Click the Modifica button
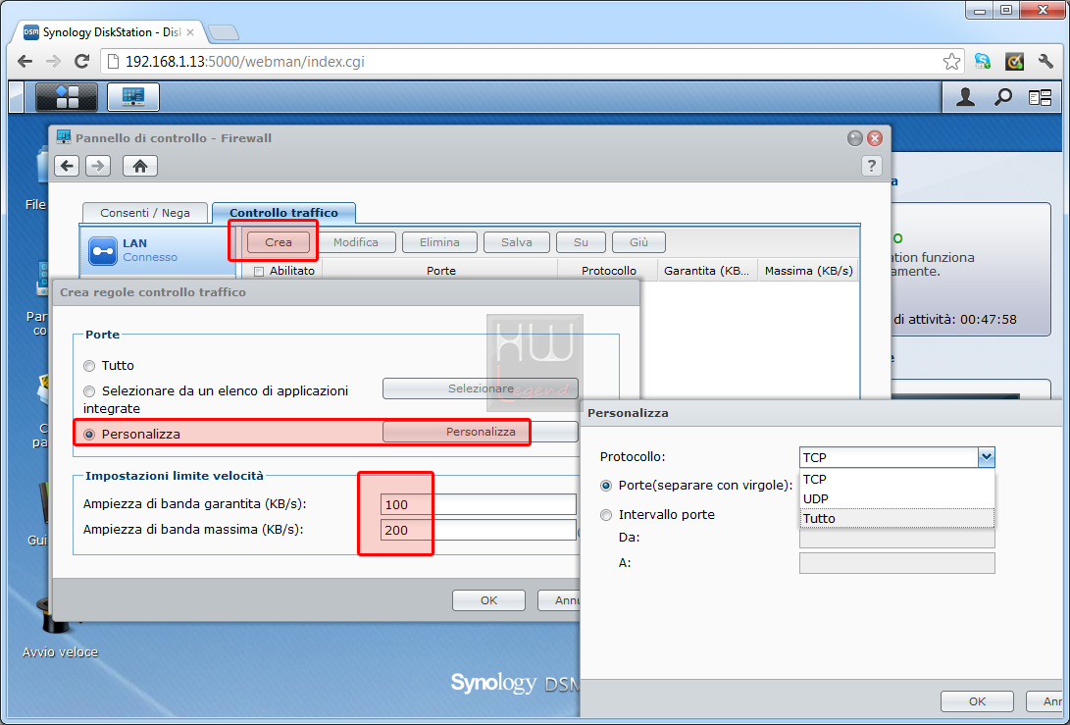 point(356,242)
